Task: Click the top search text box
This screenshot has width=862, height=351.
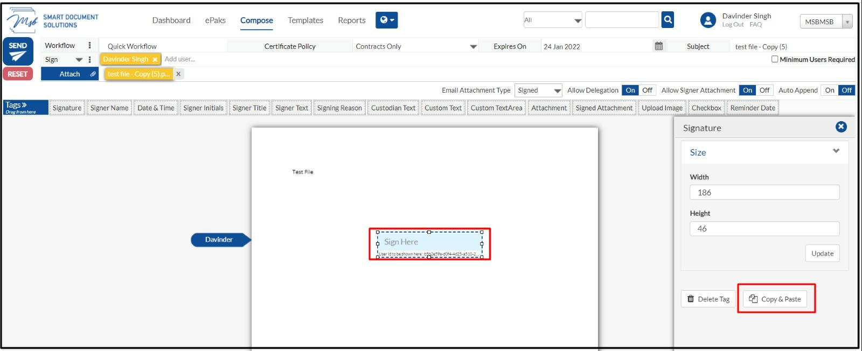Action: coord(622,20)
